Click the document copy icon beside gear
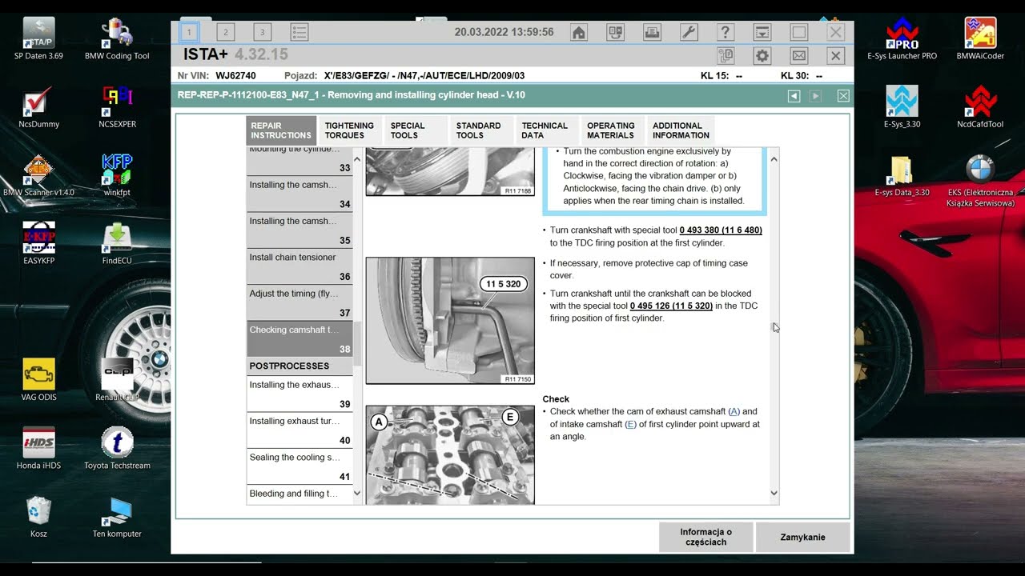The height and width of the screenshot is (576, 1025). click(x=726, y=55)
